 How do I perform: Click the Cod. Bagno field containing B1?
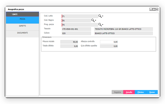[x=76, y=20]
